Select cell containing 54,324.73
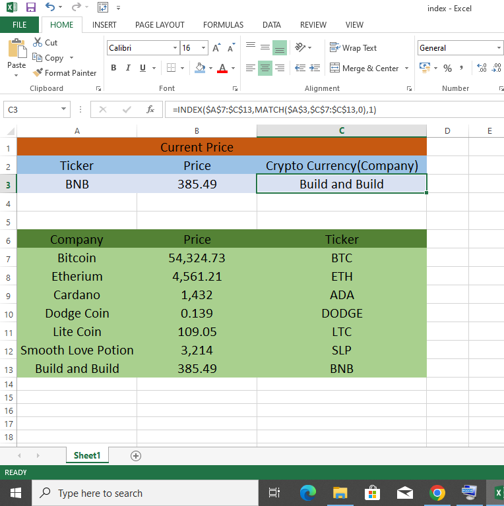The height and width of the screenshot is (506, 504). point(197,258)
